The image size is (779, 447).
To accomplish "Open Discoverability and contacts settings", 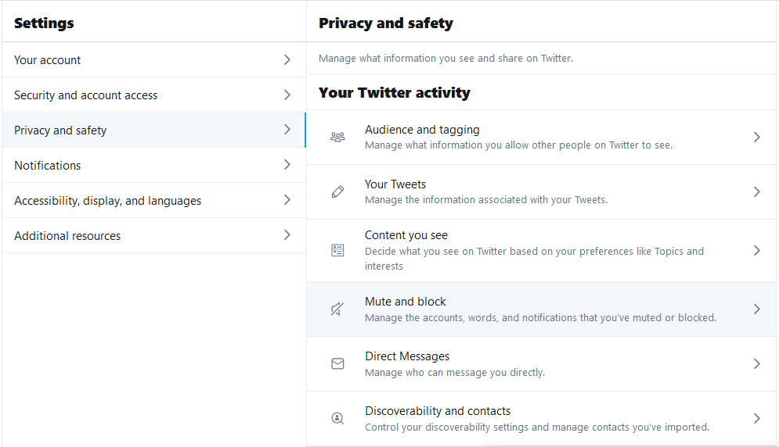I will tap(542, 418).
